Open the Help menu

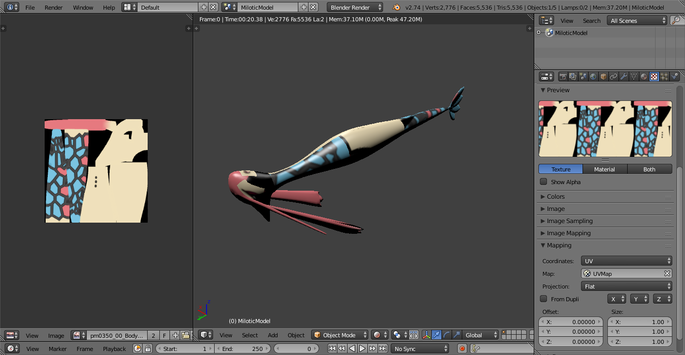[x=109, y=7]
